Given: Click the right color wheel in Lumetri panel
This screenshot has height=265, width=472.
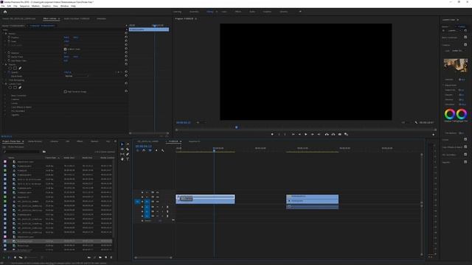Looking at the screenshot, I should coord(462,114).
